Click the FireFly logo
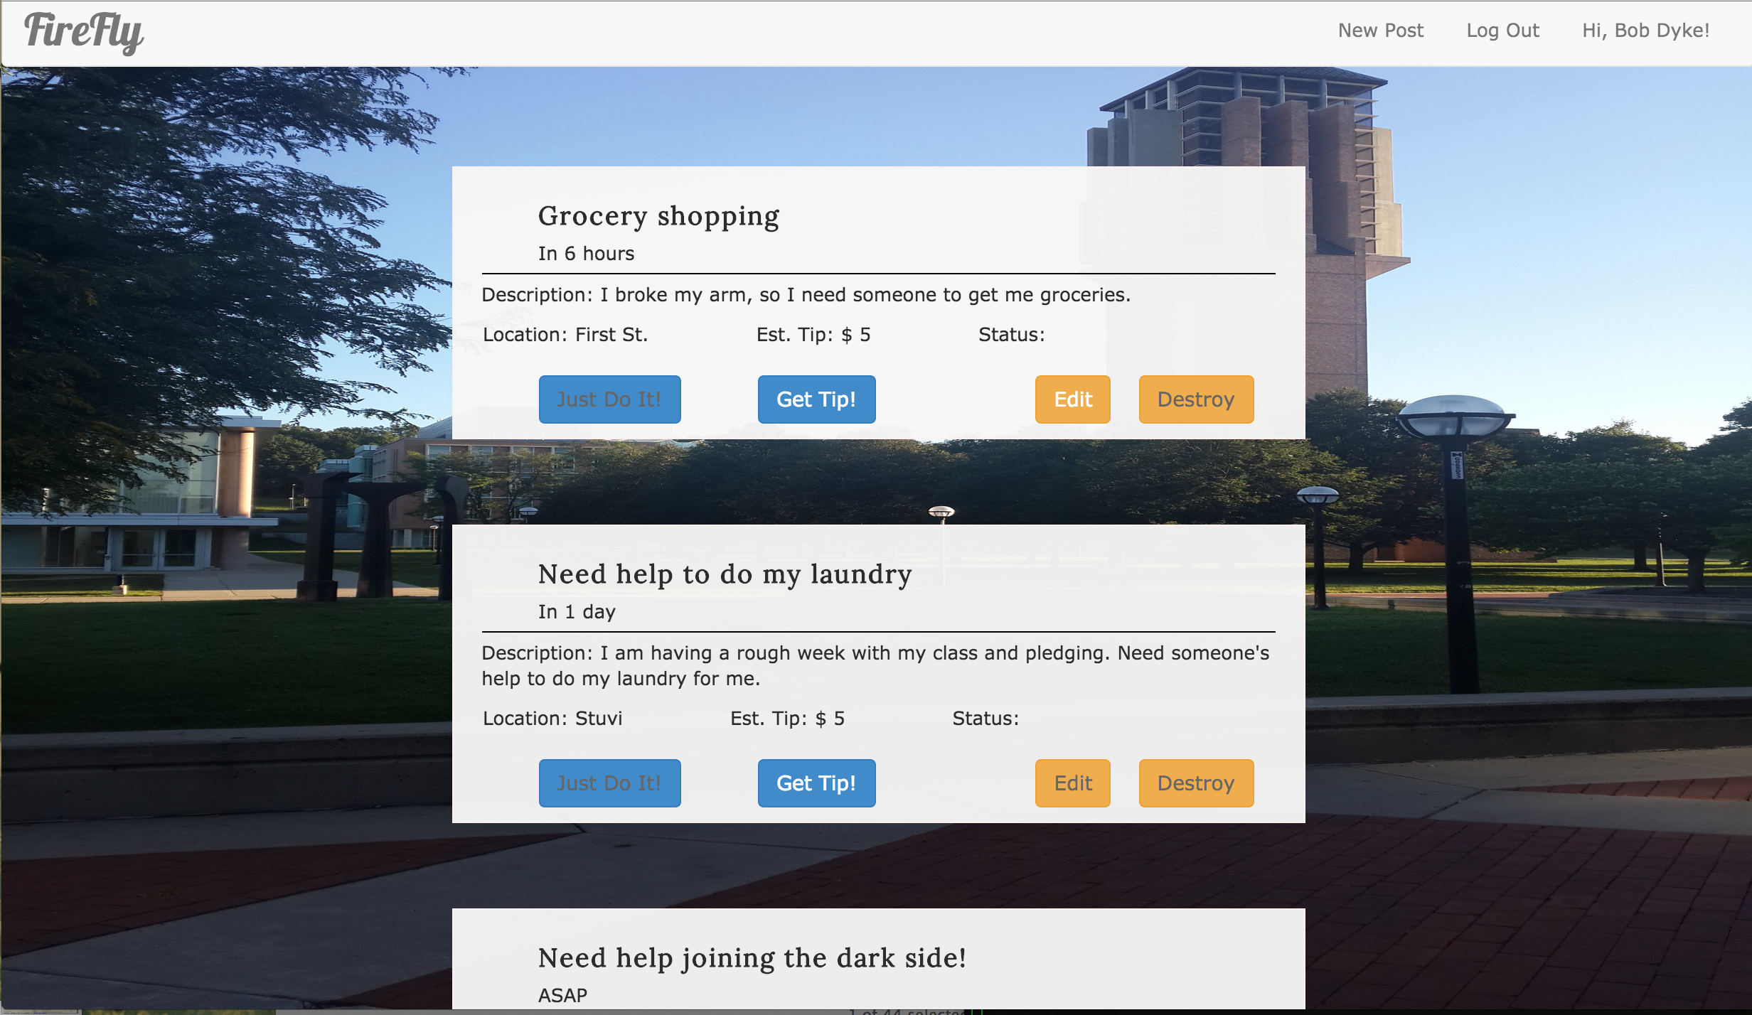The image size is (1752, 1015). point(84,32)
